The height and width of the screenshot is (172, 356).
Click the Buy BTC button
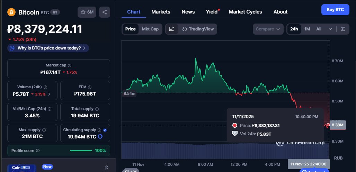pyautogui.click(x=335, y=10)
